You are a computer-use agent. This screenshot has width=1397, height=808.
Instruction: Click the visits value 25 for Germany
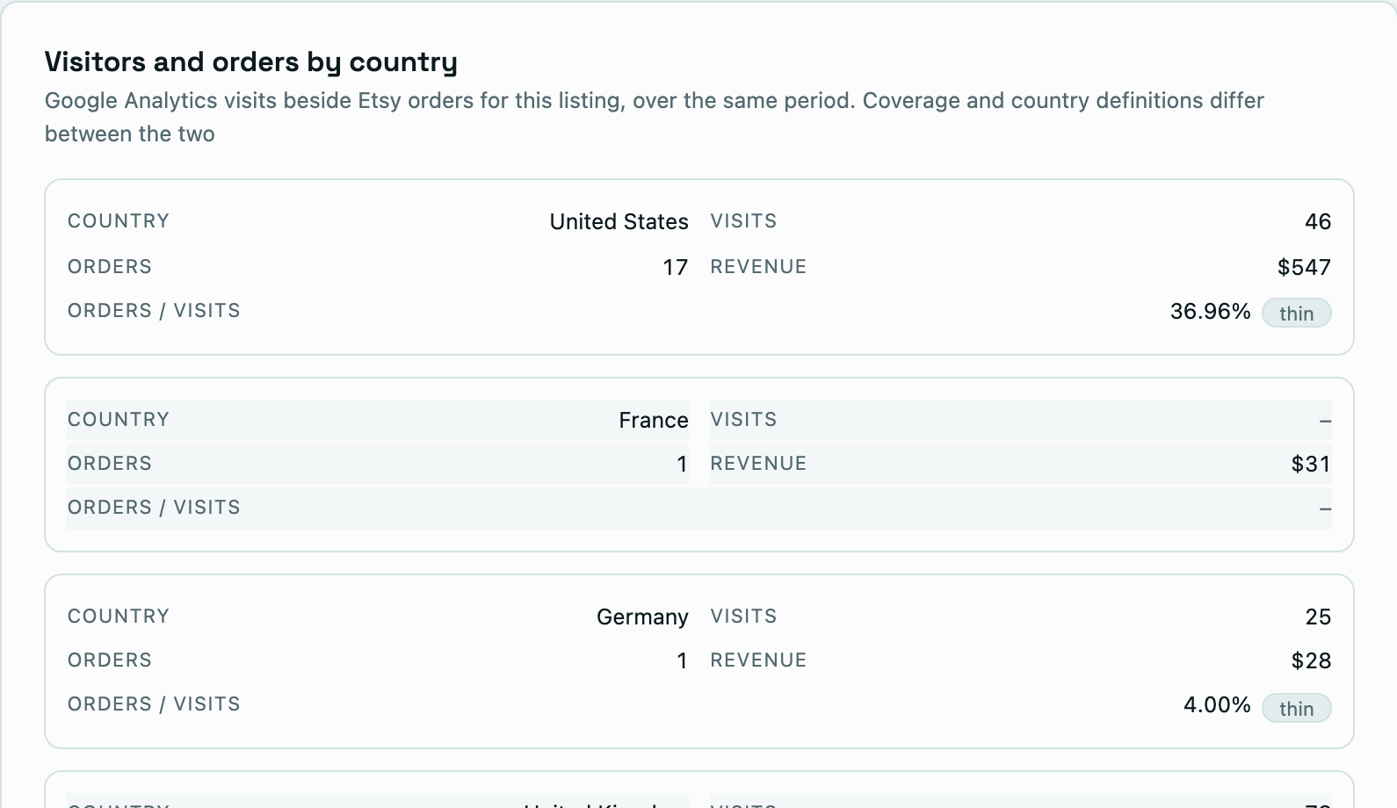coord(1318,617)
